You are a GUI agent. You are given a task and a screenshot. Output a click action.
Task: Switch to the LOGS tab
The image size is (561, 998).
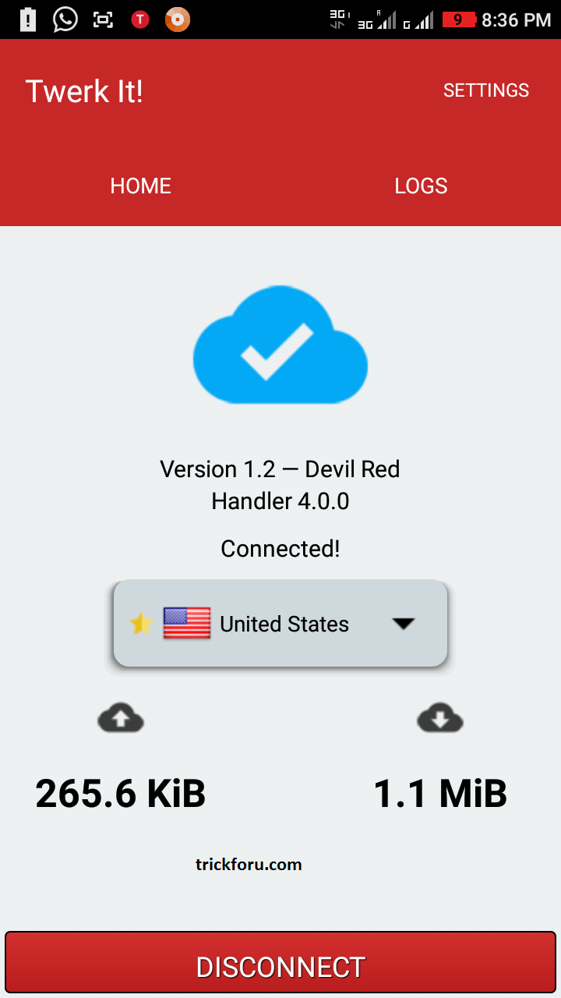tap(421, 186)
